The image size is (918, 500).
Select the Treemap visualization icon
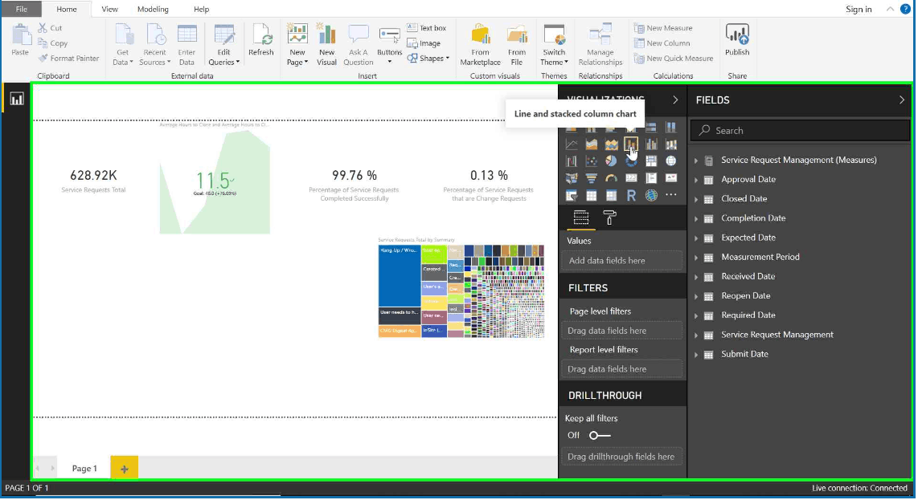click(651, 161)
